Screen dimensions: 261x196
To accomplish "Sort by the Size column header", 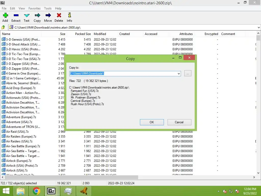I will click(x=54, y=34).
